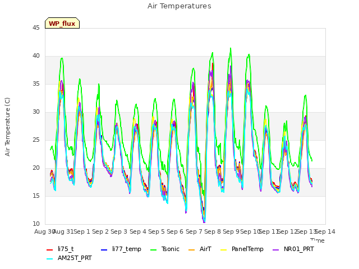Click the Sep 4 x-axis tick label
The width and height of the screenshot is (359, 269).
pos(138,231)
